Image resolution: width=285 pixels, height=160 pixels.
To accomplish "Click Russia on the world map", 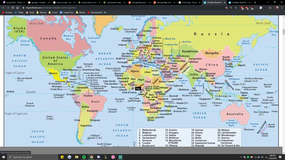I will [x=212, y=34].
